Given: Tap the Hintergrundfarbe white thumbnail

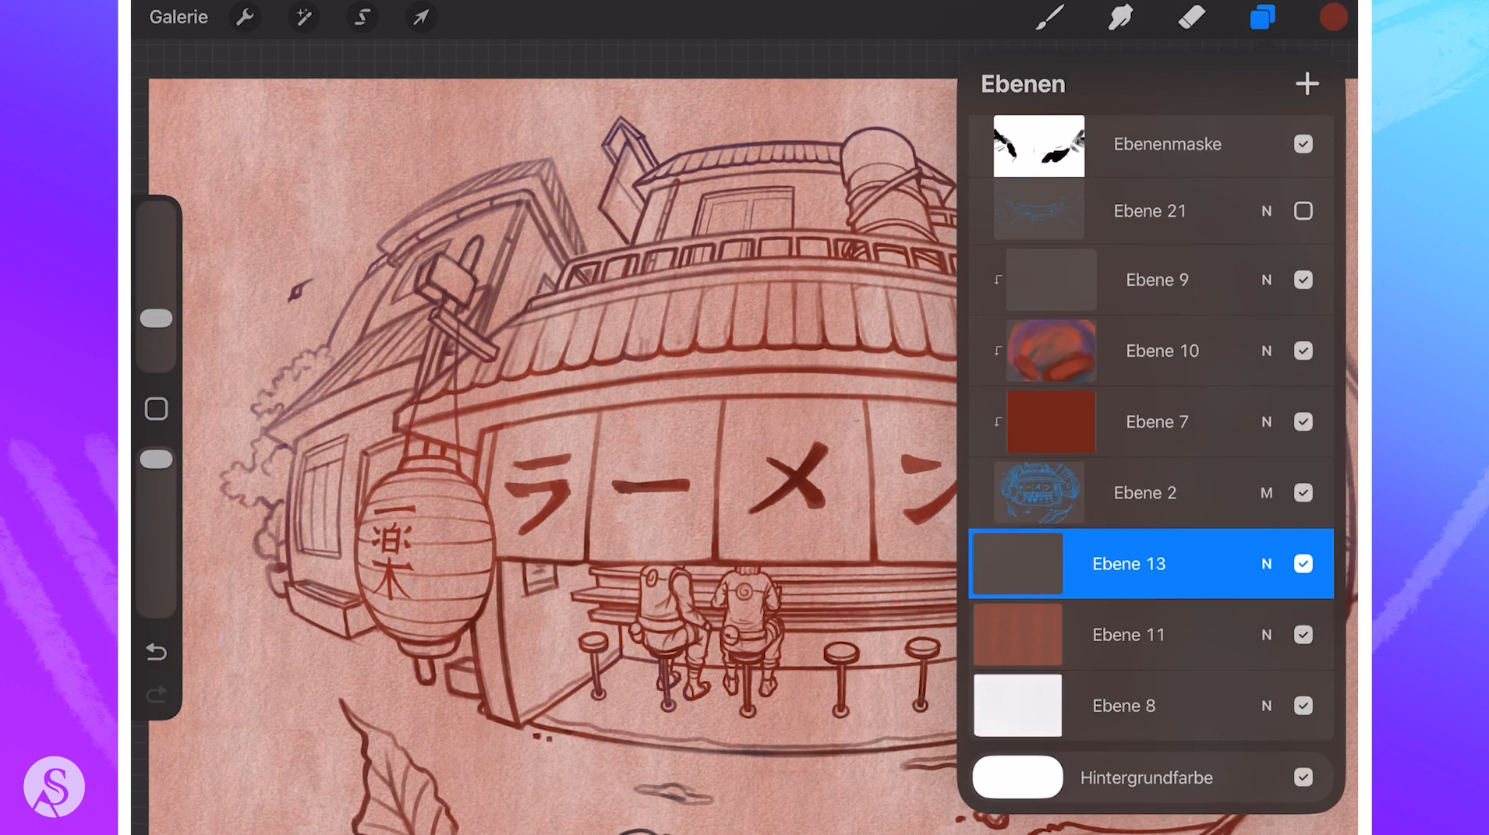Looking at the screenshot, I should 1017,777.
